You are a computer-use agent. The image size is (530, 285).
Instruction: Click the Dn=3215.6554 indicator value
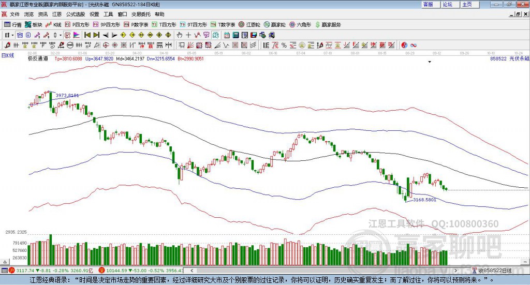pyautogui.click(x=161, y=58)
